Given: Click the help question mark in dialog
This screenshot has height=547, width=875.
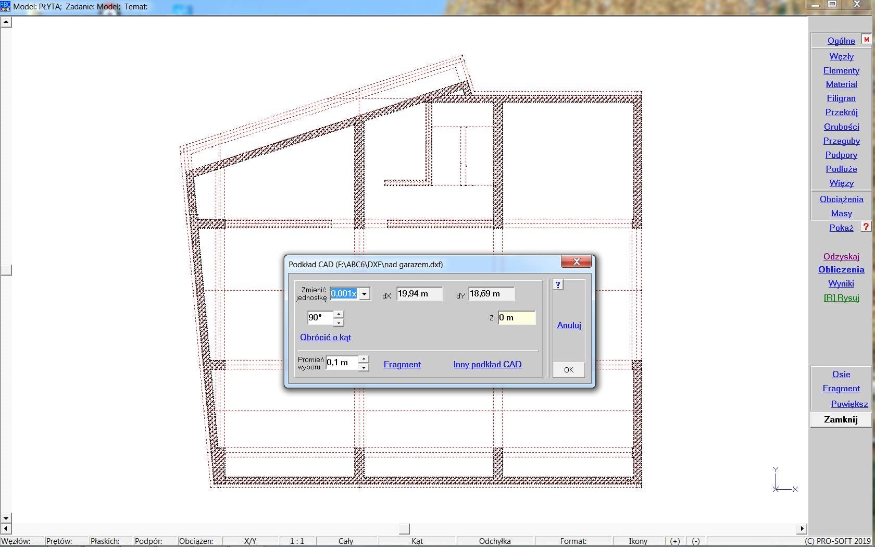Looking at the screenshot, I should [x=558, y=285].
